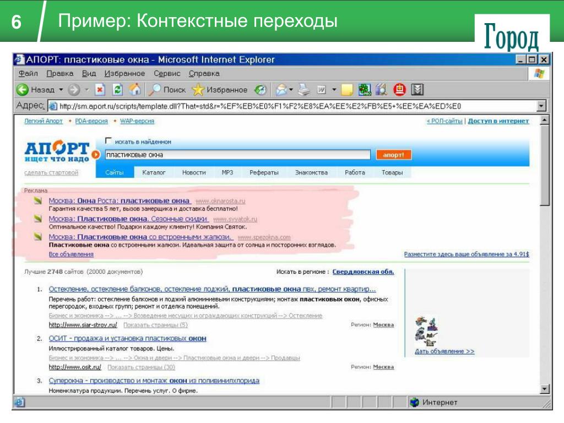Toggle the 'искать в найденном' checkbox

109,140
